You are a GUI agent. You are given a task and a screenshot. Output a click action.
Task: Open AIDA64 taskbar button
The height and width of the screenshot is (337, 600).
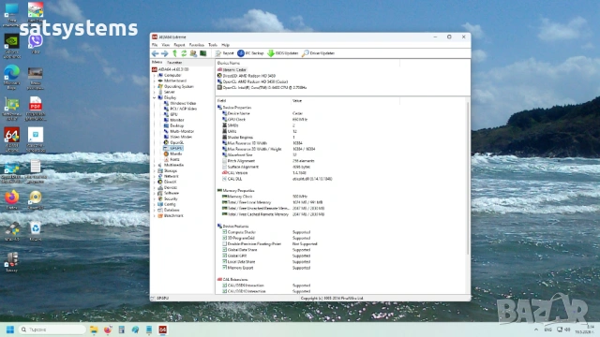(x=162, y=330)
